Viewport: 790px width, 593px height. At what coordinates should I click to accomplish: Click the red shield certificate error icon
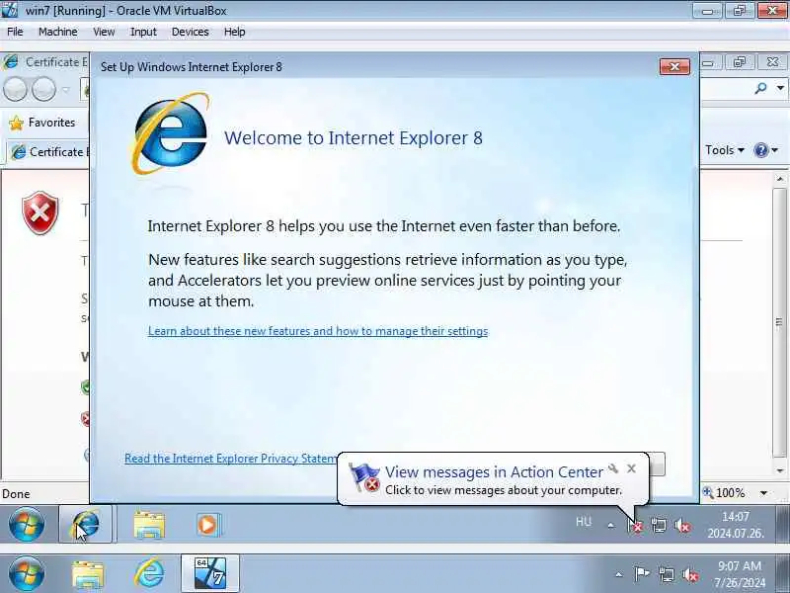(40, 212)
